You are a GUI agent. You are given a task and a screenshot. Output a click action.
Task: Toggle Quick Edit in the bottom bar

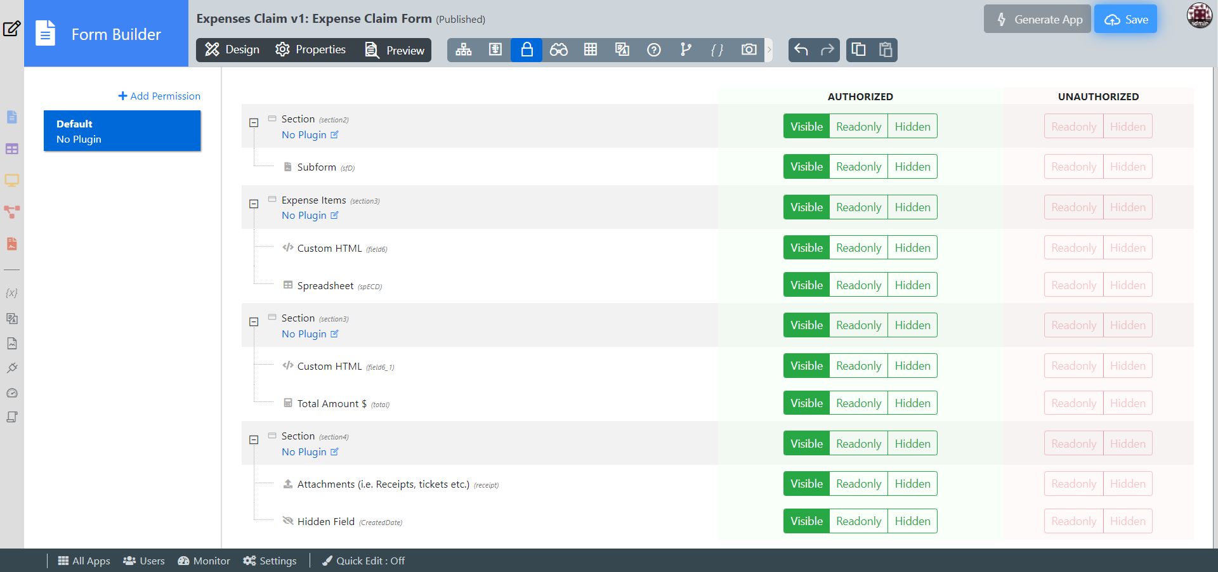pyautogui.click(x=363, y=561)
